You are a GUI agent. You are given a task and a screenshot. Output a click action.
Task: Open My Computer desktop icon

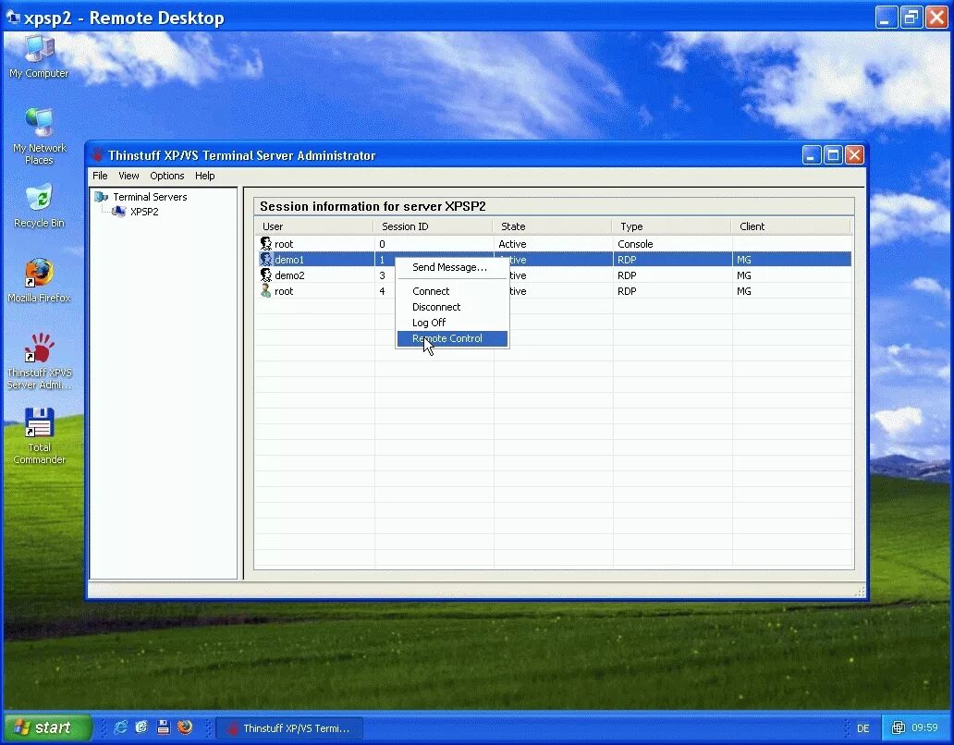tap(39, 56)
